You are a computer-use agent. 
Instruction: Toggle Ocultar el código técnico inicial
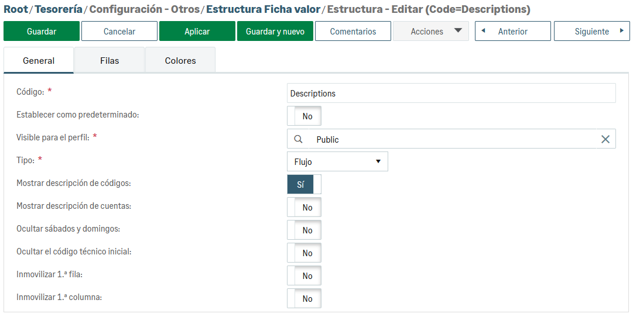coord(304,253)
